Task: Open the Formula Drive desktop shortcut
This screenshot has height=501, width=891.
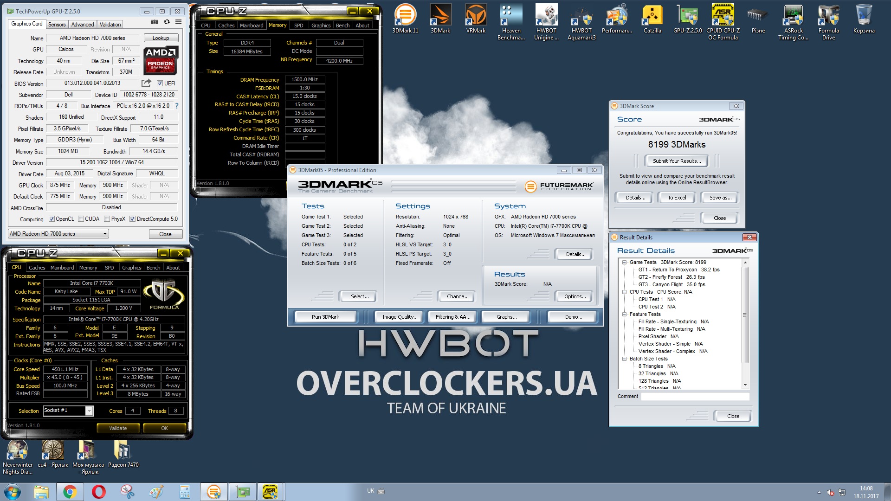Action: (x=828, y=22)
